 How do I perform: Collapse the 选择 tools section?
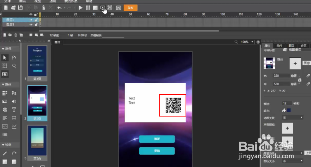[x=3, y=49]
